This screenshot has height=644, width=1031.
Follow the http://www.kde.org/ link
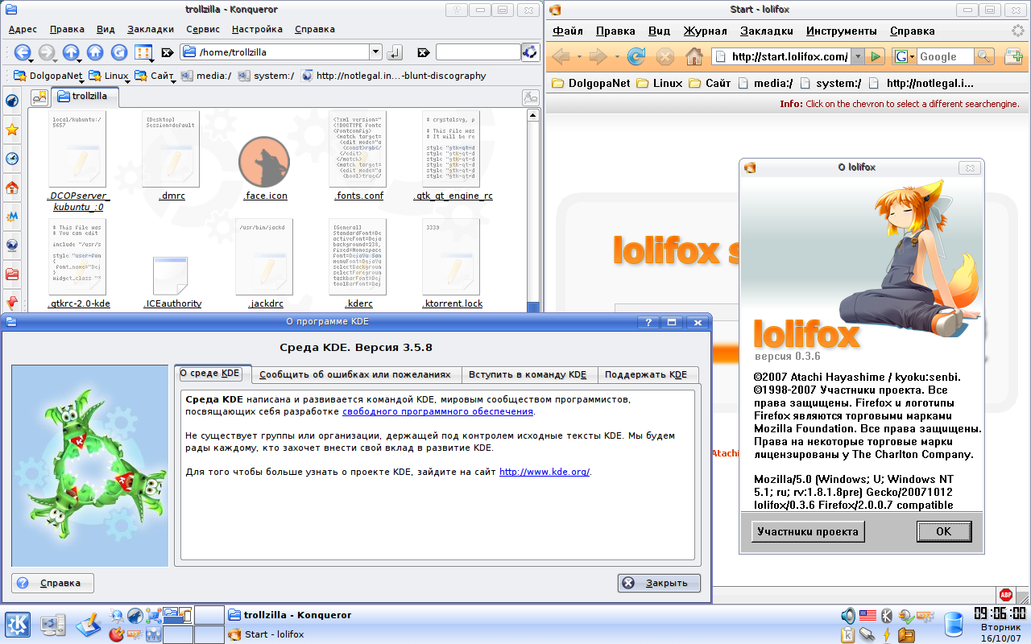click(x=545, y=472)
